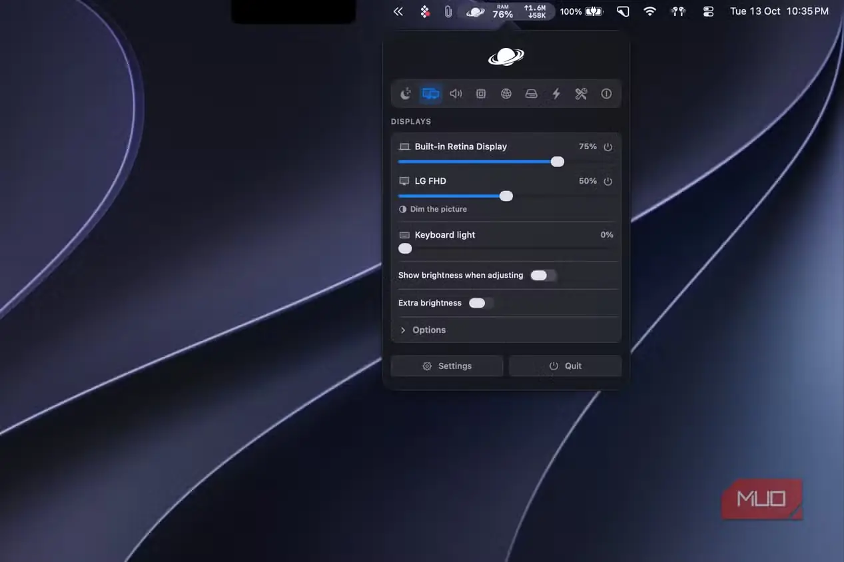
Task: Click the 75% brightness value
Action: tap(588, 146)
